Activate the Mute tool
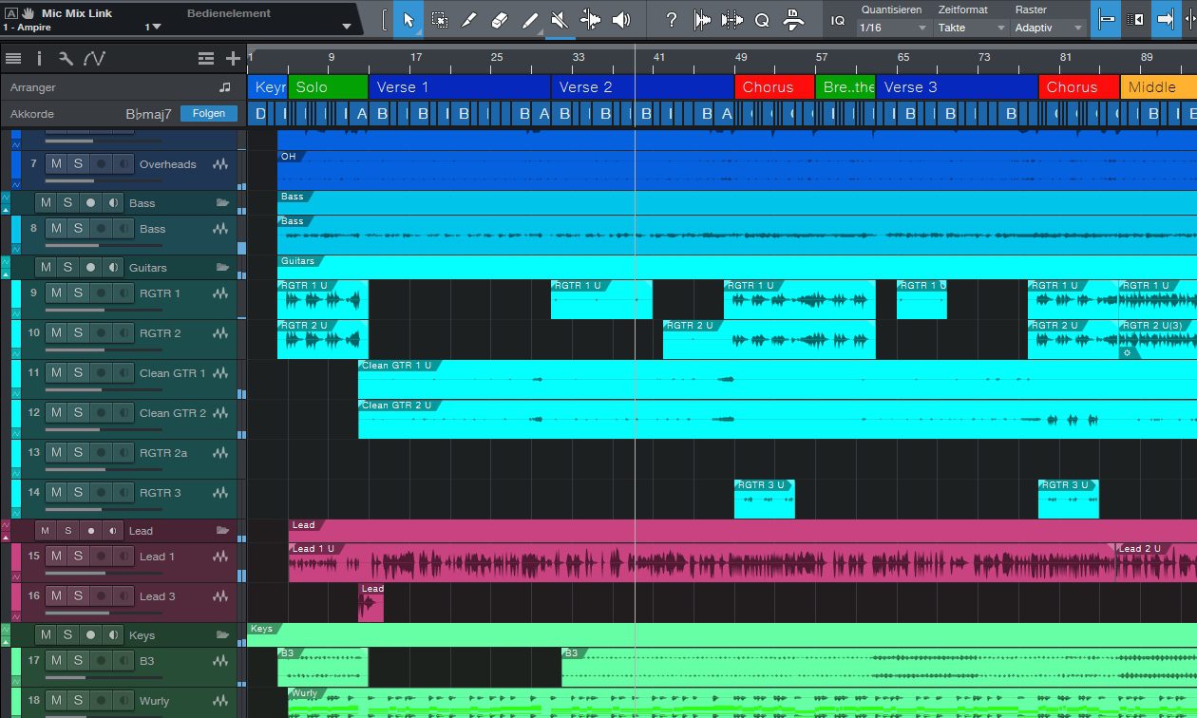Screen dimensions: 1197x718 click(x=560, y=20)
